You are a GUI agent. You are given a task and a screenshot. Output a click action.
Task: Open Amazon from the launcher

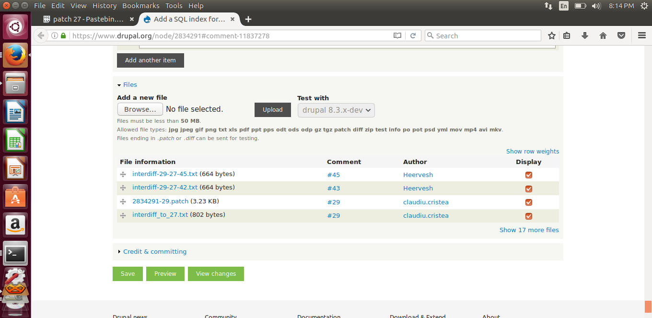15,225
